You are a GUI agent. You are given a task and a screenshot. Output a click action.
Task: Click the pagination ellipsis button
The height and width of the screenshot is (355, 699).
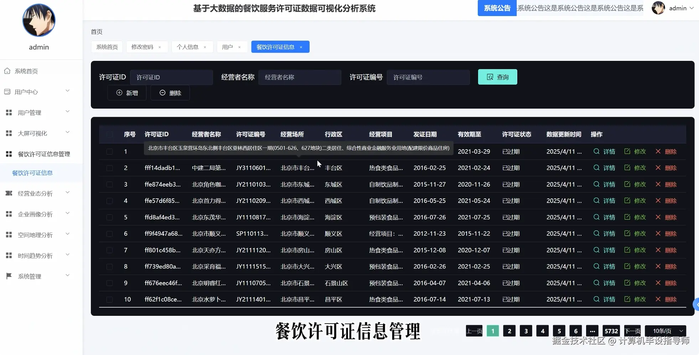pyautogui.click(x=592, y=331)
